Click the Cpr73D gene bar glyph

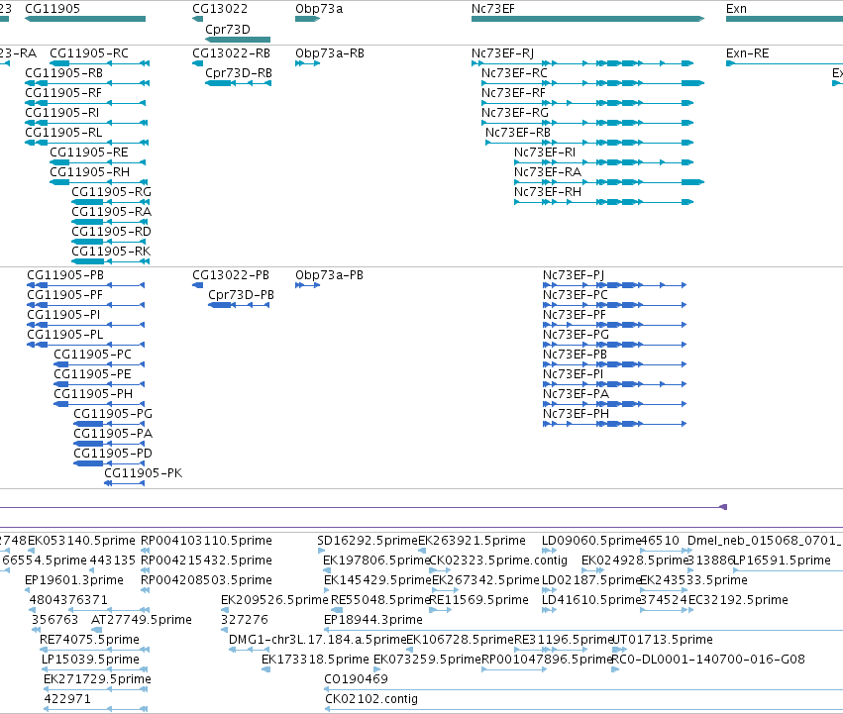(x=238, y=40)
